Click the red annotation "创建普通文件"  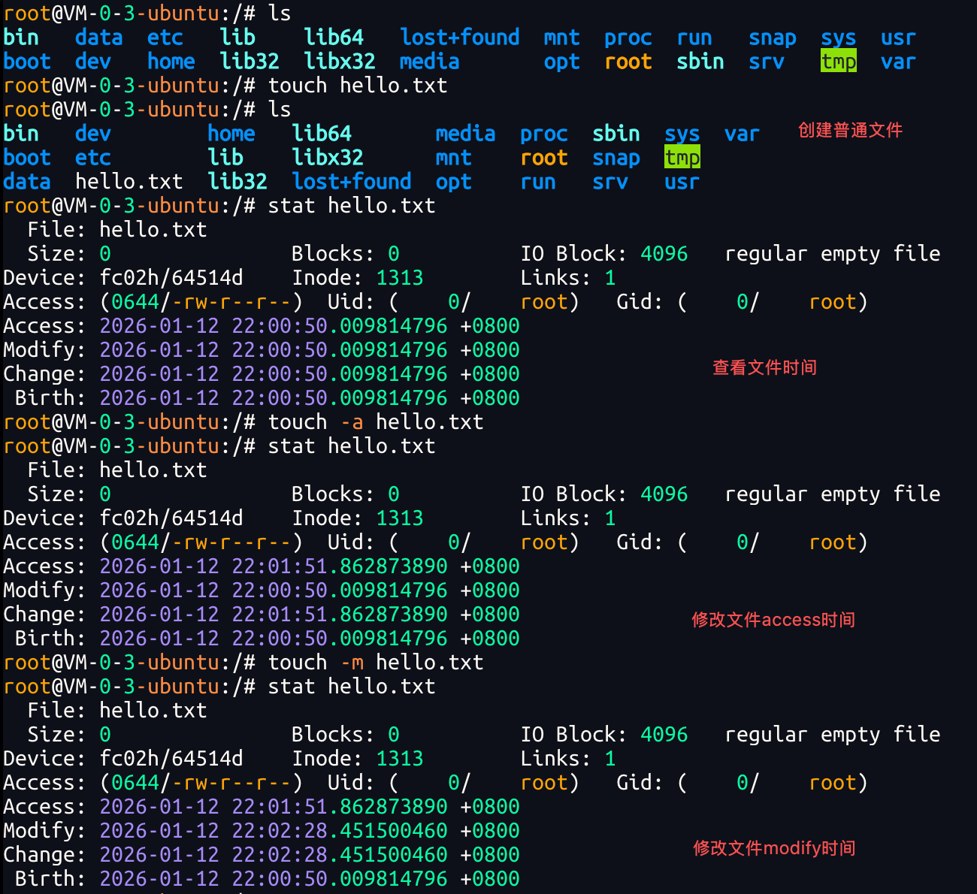(x=850, y=131)
